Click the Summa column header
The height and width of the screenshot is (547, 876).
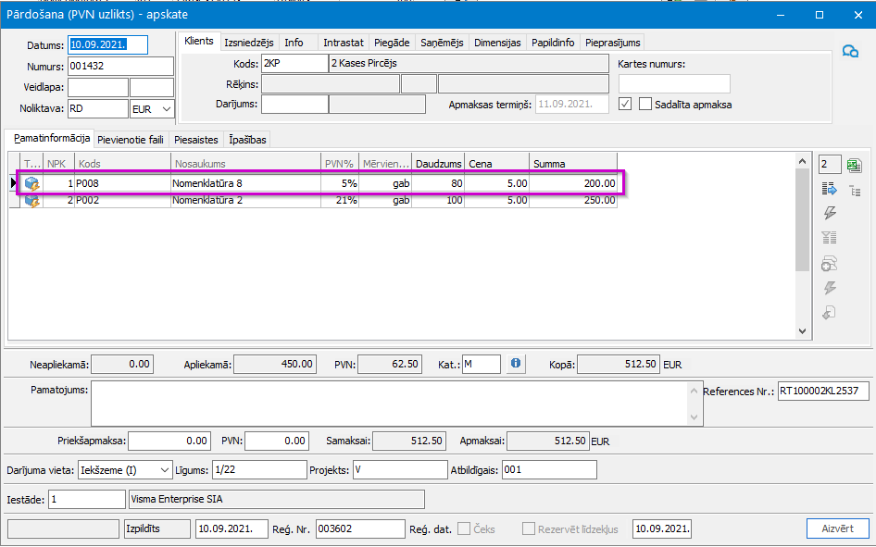pos(573,164)
